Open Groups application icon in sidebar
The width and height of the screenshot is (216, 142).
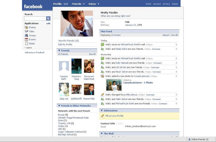(26, 35)
